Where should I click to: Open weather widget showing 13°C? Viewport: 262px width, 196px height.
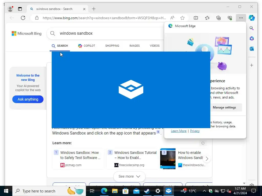(x=189, y=191)
